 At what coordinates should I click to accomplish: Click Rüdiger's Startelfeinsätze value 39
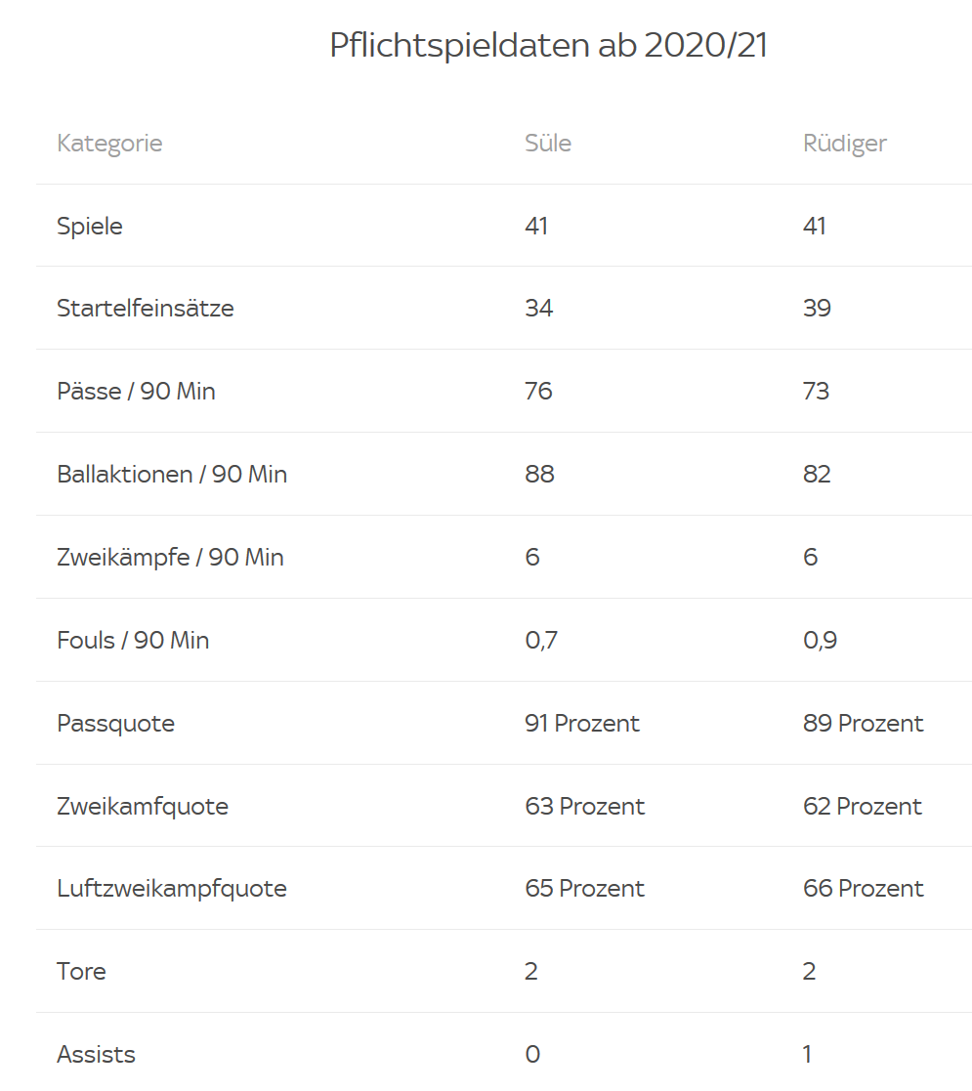click(x=817, y=309)
